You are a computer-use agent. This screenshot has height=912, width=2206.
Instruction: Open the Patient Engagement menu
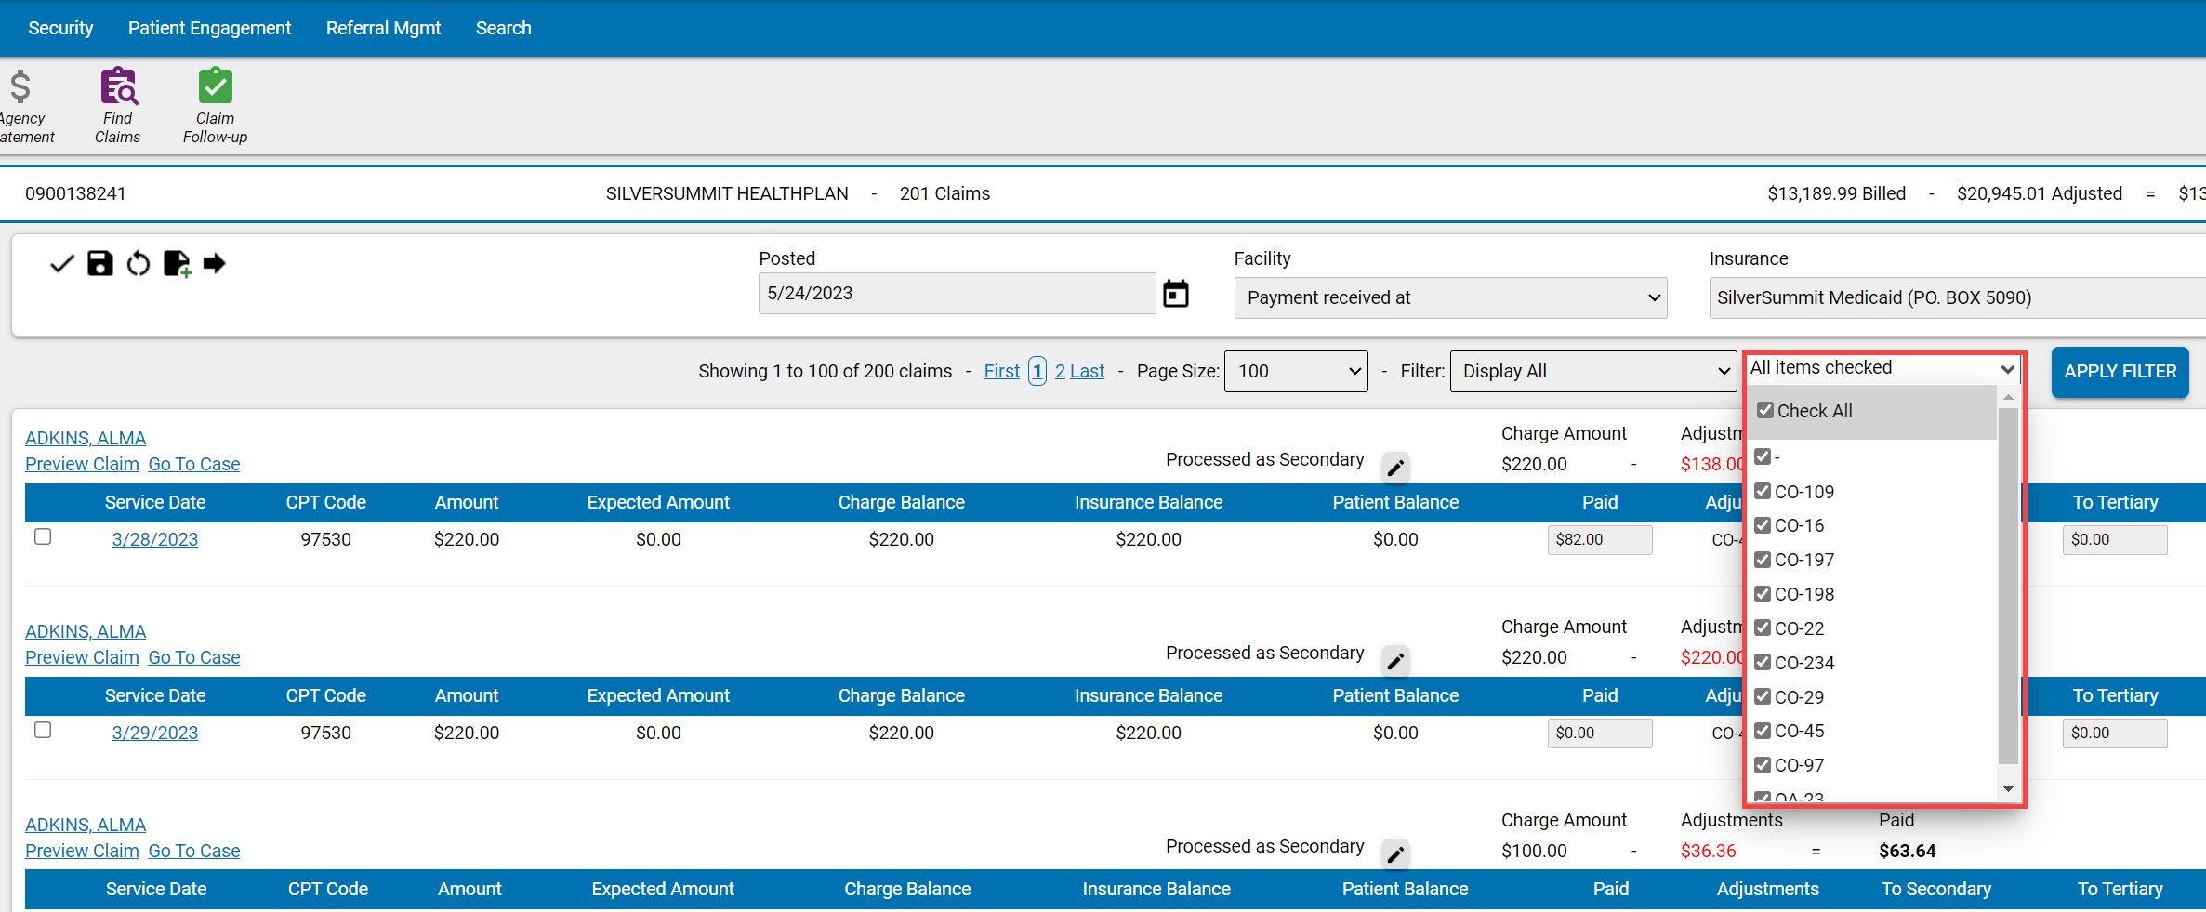pyautogui.click(x=209, y=28)
